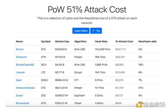Open the Ethereum link
Viewport: 167px width, 109px height.
tap(21, 57)
